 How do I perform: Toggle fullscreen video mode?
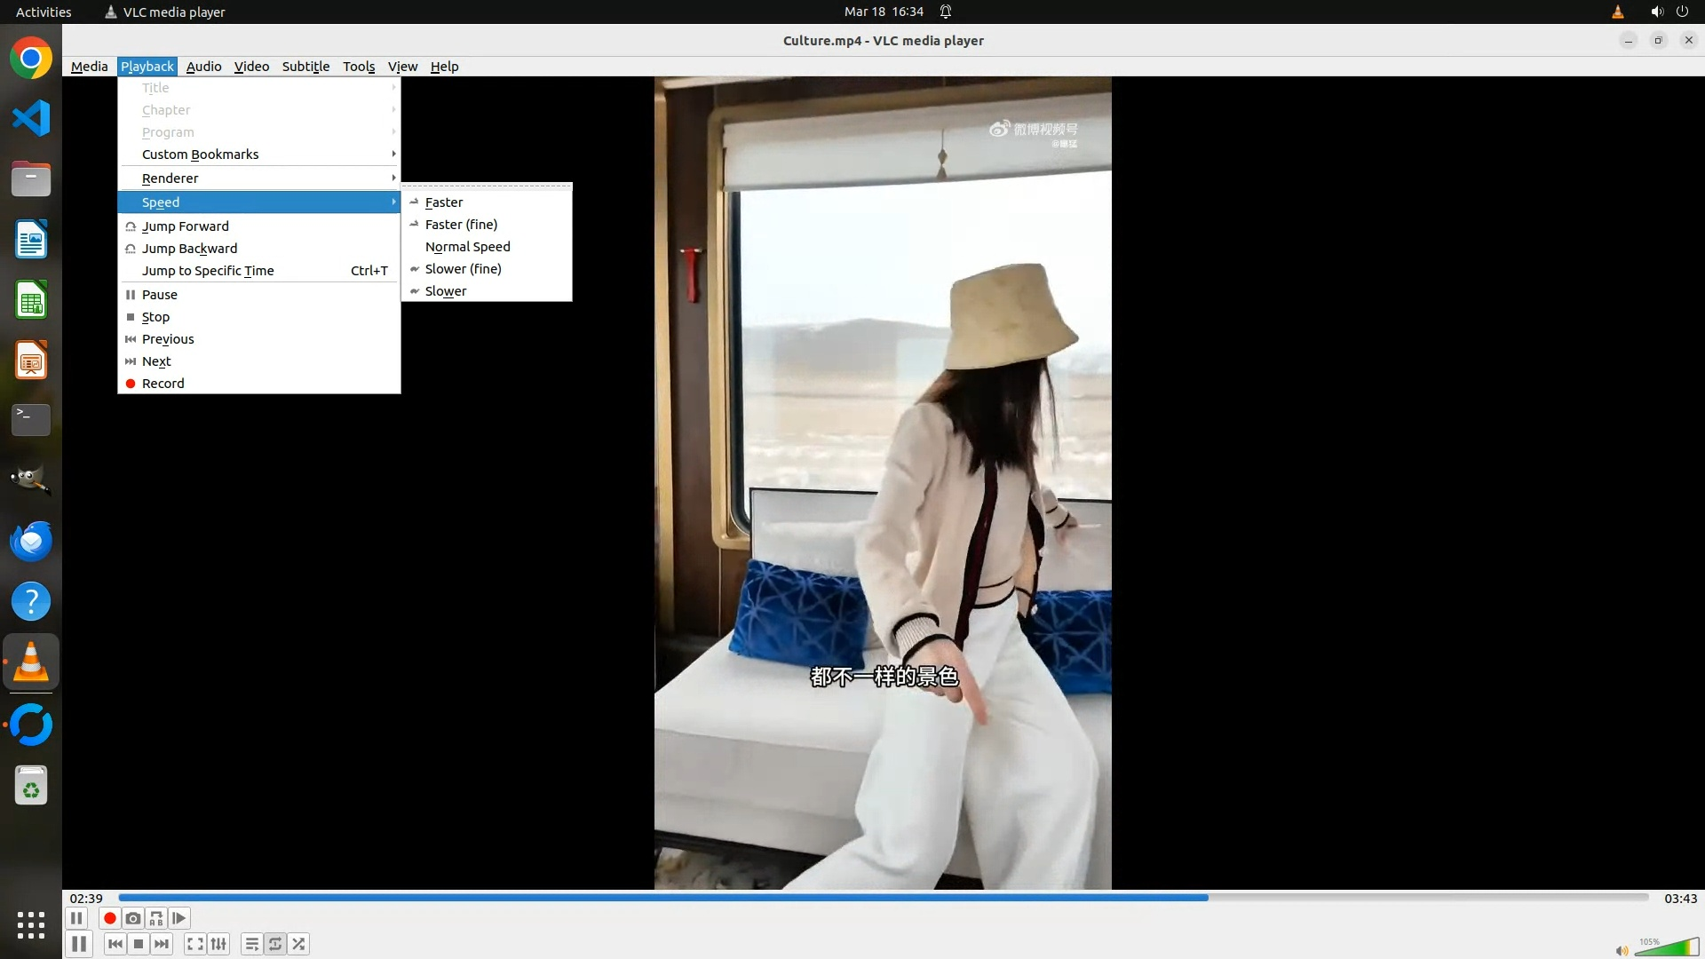pyautogui.click(x=195, y=944)
